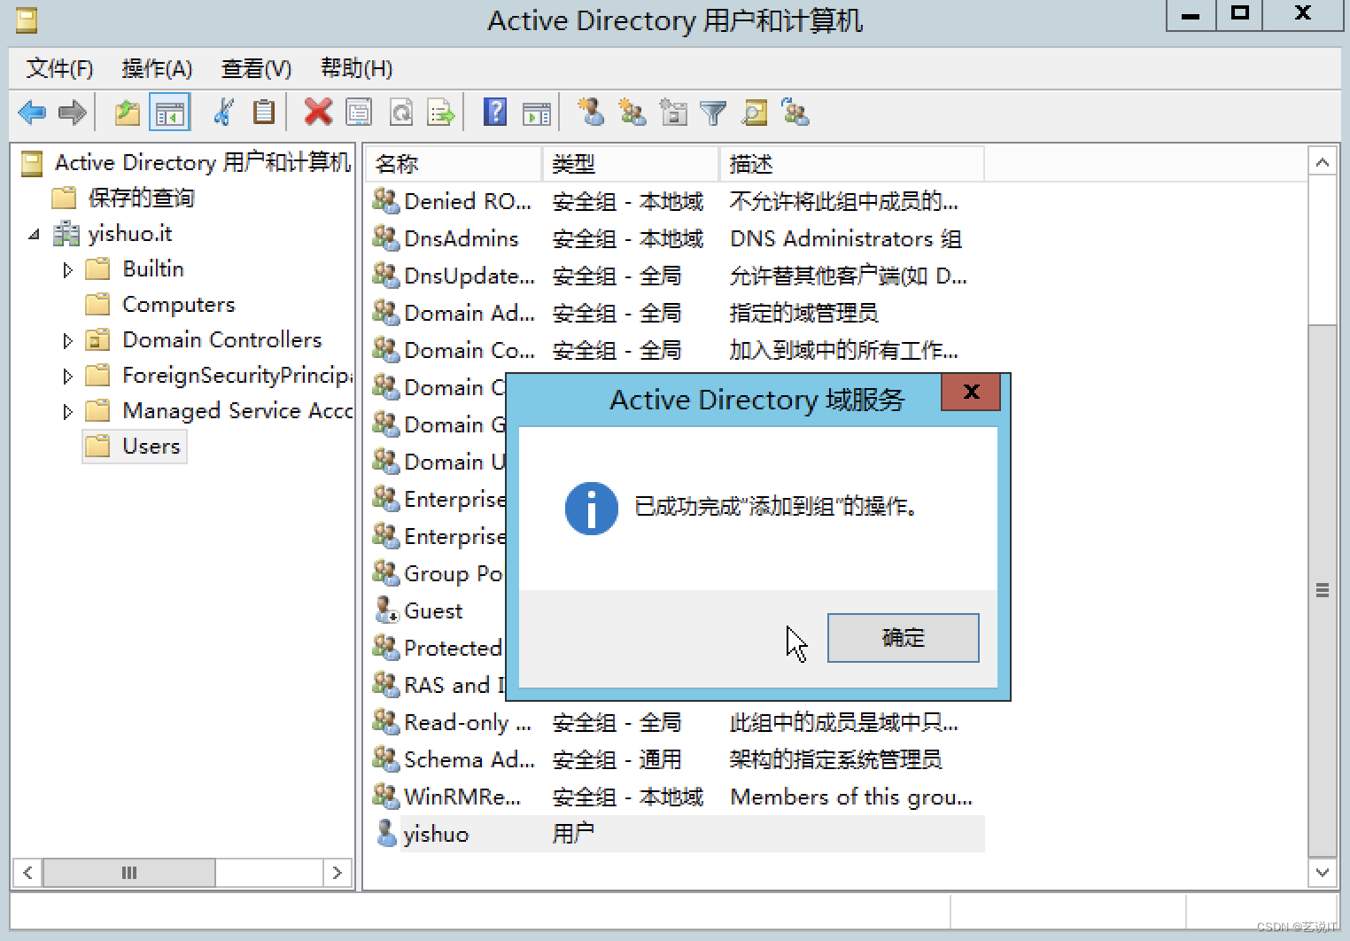
Task: Click the tree pane horizontal scroll thumb
Action: 129,873
